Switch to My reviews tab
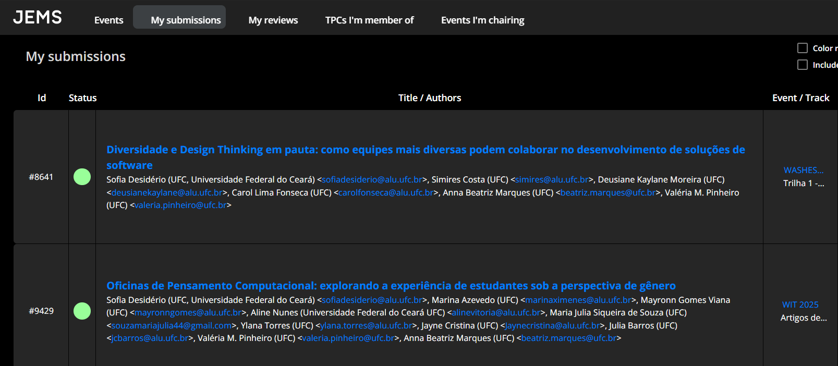The height and width of the screenshot is (366, 838). [273, 20]
